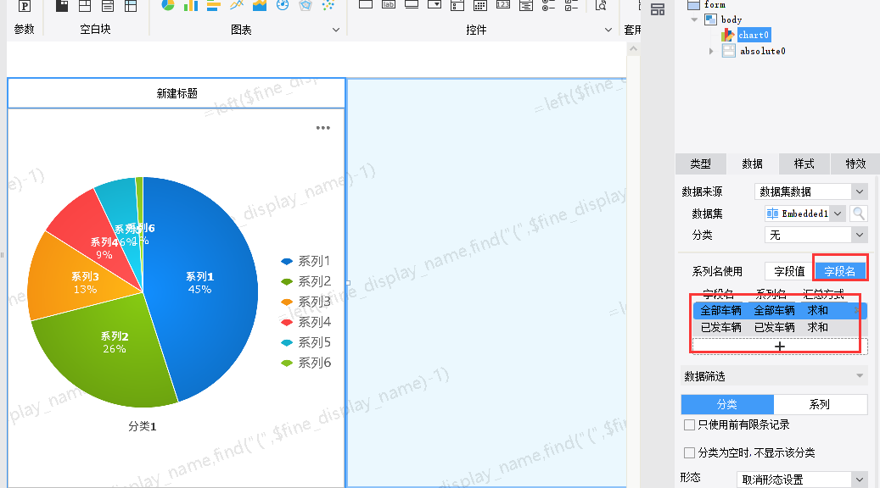880x488 pixels.
Task: Click the empty light-blue block beside the chart
Action: [486, 283]
